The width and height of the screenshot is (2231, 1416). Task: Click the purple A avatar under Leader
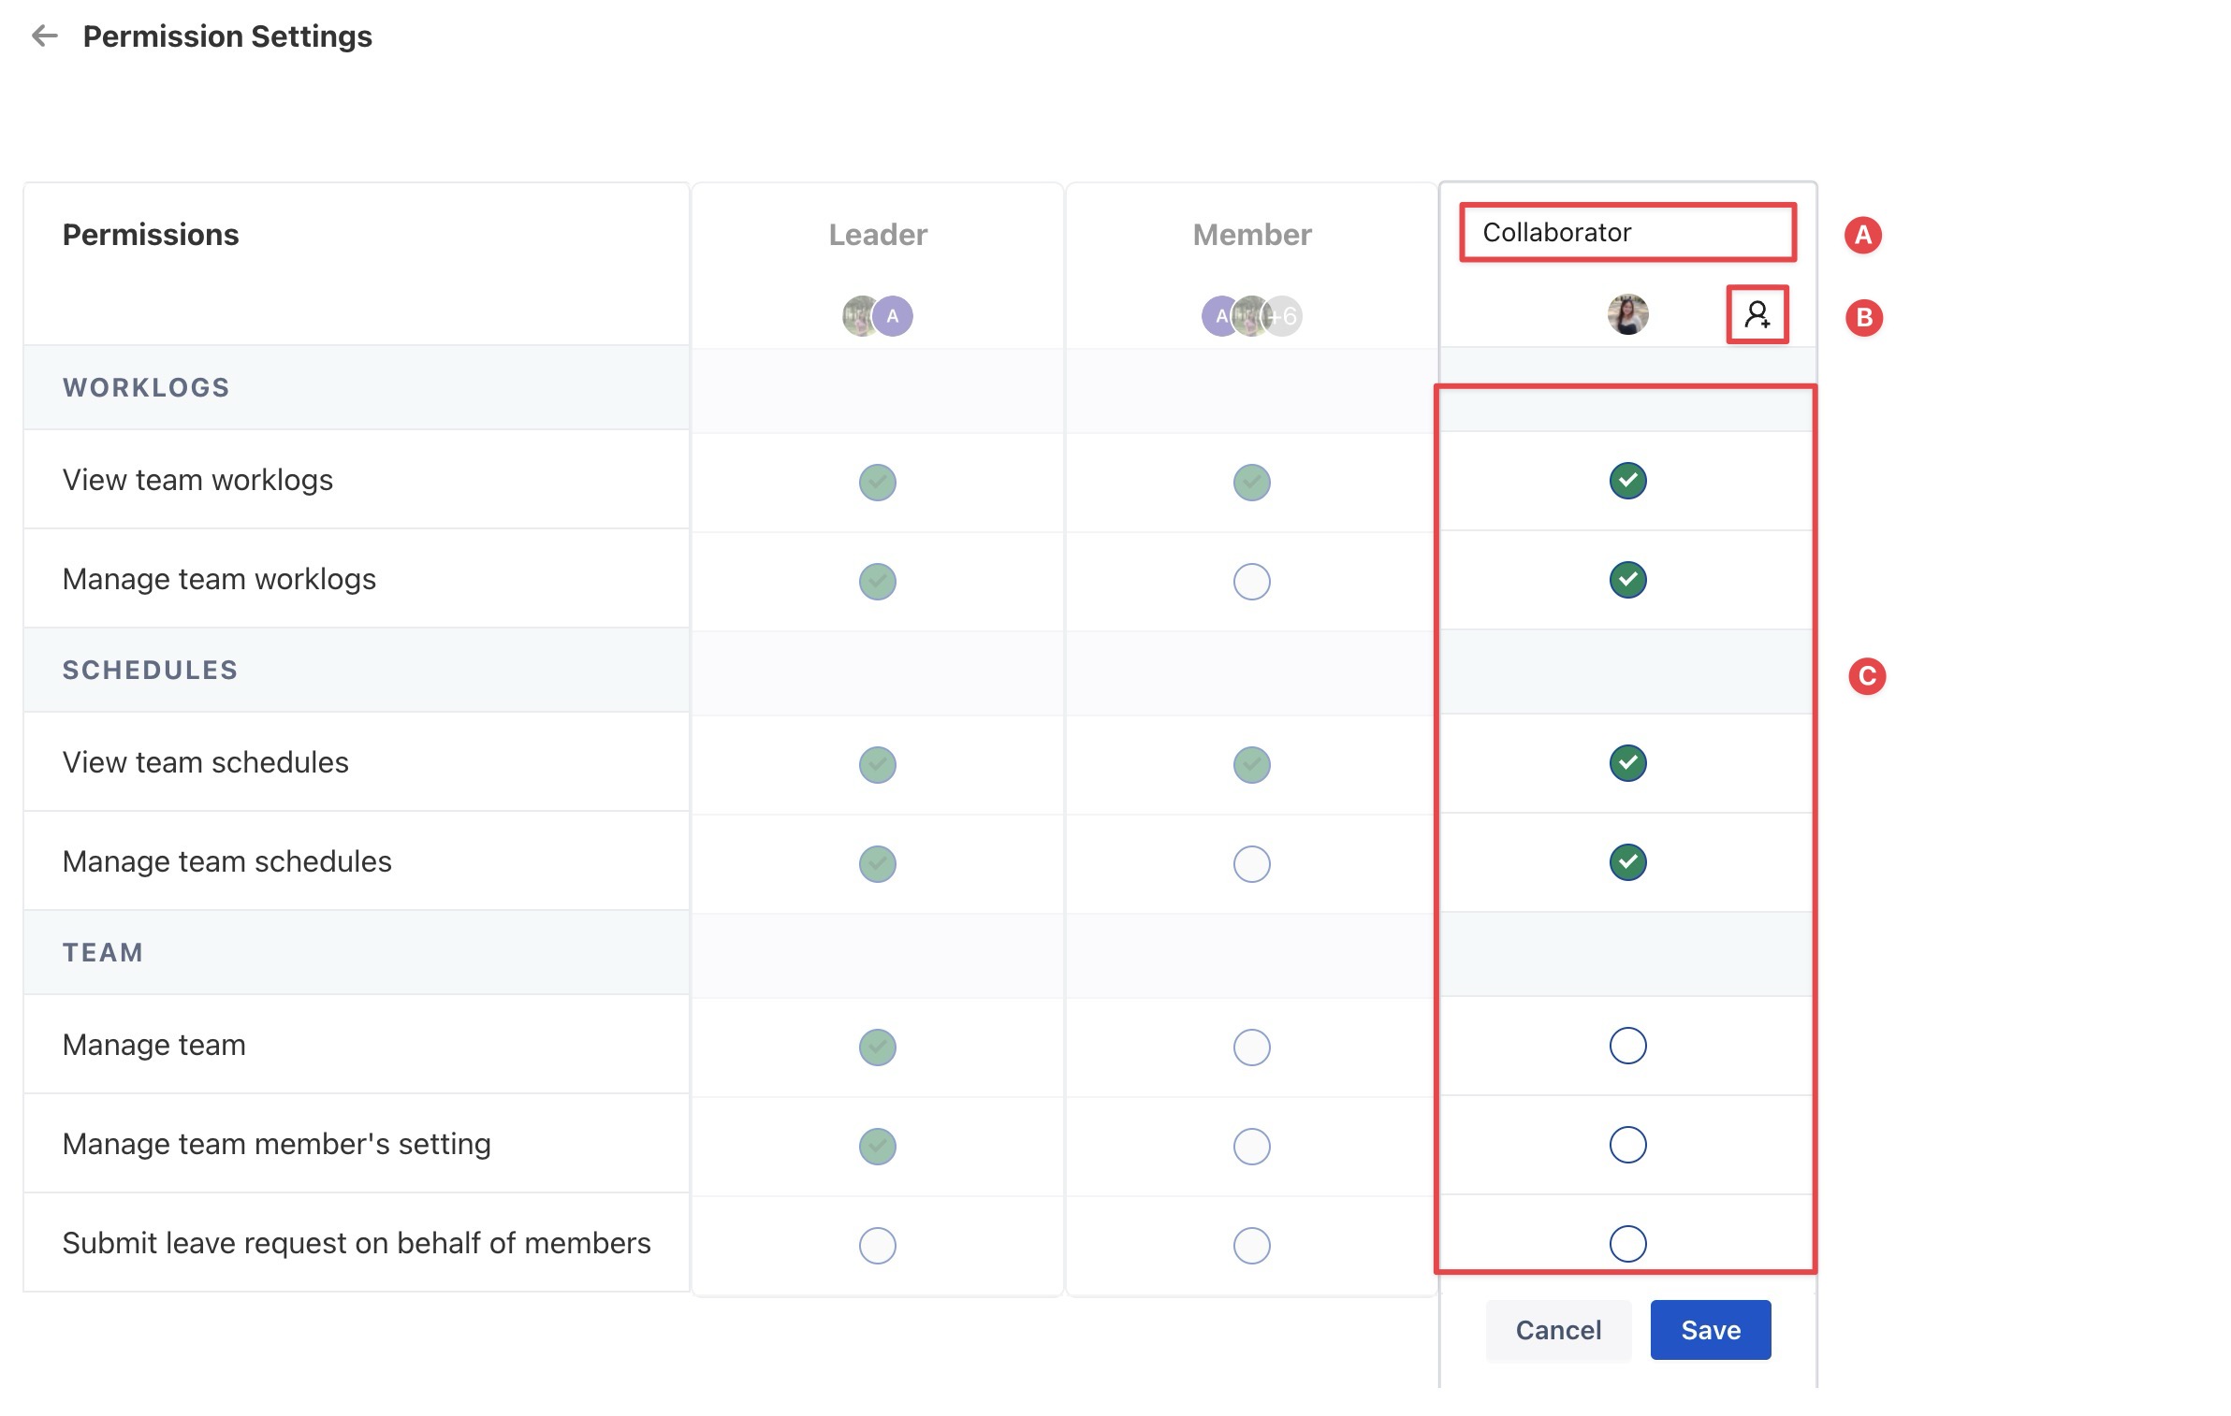click(x=893, y=316)
